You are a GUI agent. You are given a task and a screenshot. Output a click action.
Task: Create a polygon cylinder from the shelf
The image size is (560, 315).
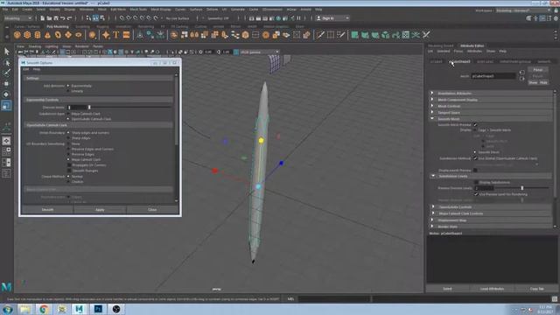(x=38, y=35)
